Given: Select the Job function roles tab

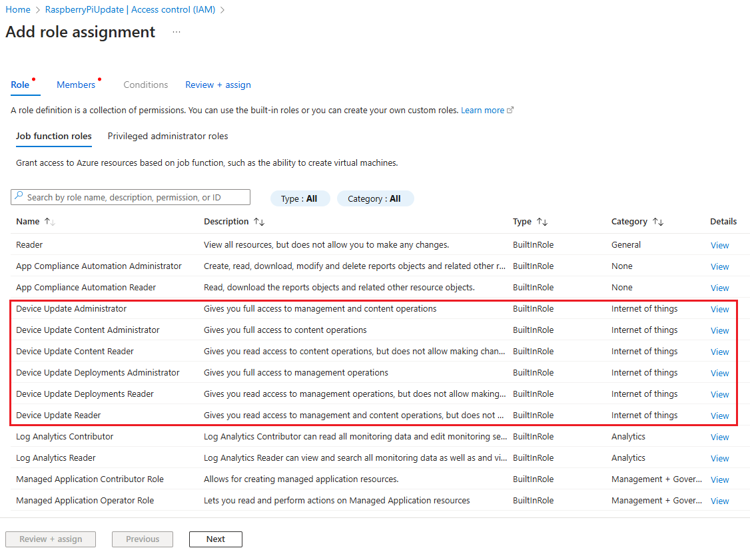Looking at the screenshot, I should tap(53, 137).
